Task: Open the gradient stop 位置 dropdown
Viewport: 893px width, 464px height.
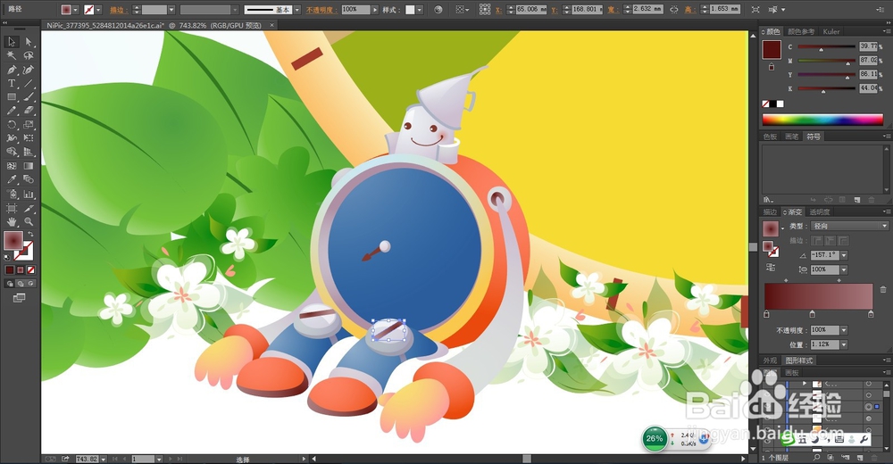Action: click(844, 344)
